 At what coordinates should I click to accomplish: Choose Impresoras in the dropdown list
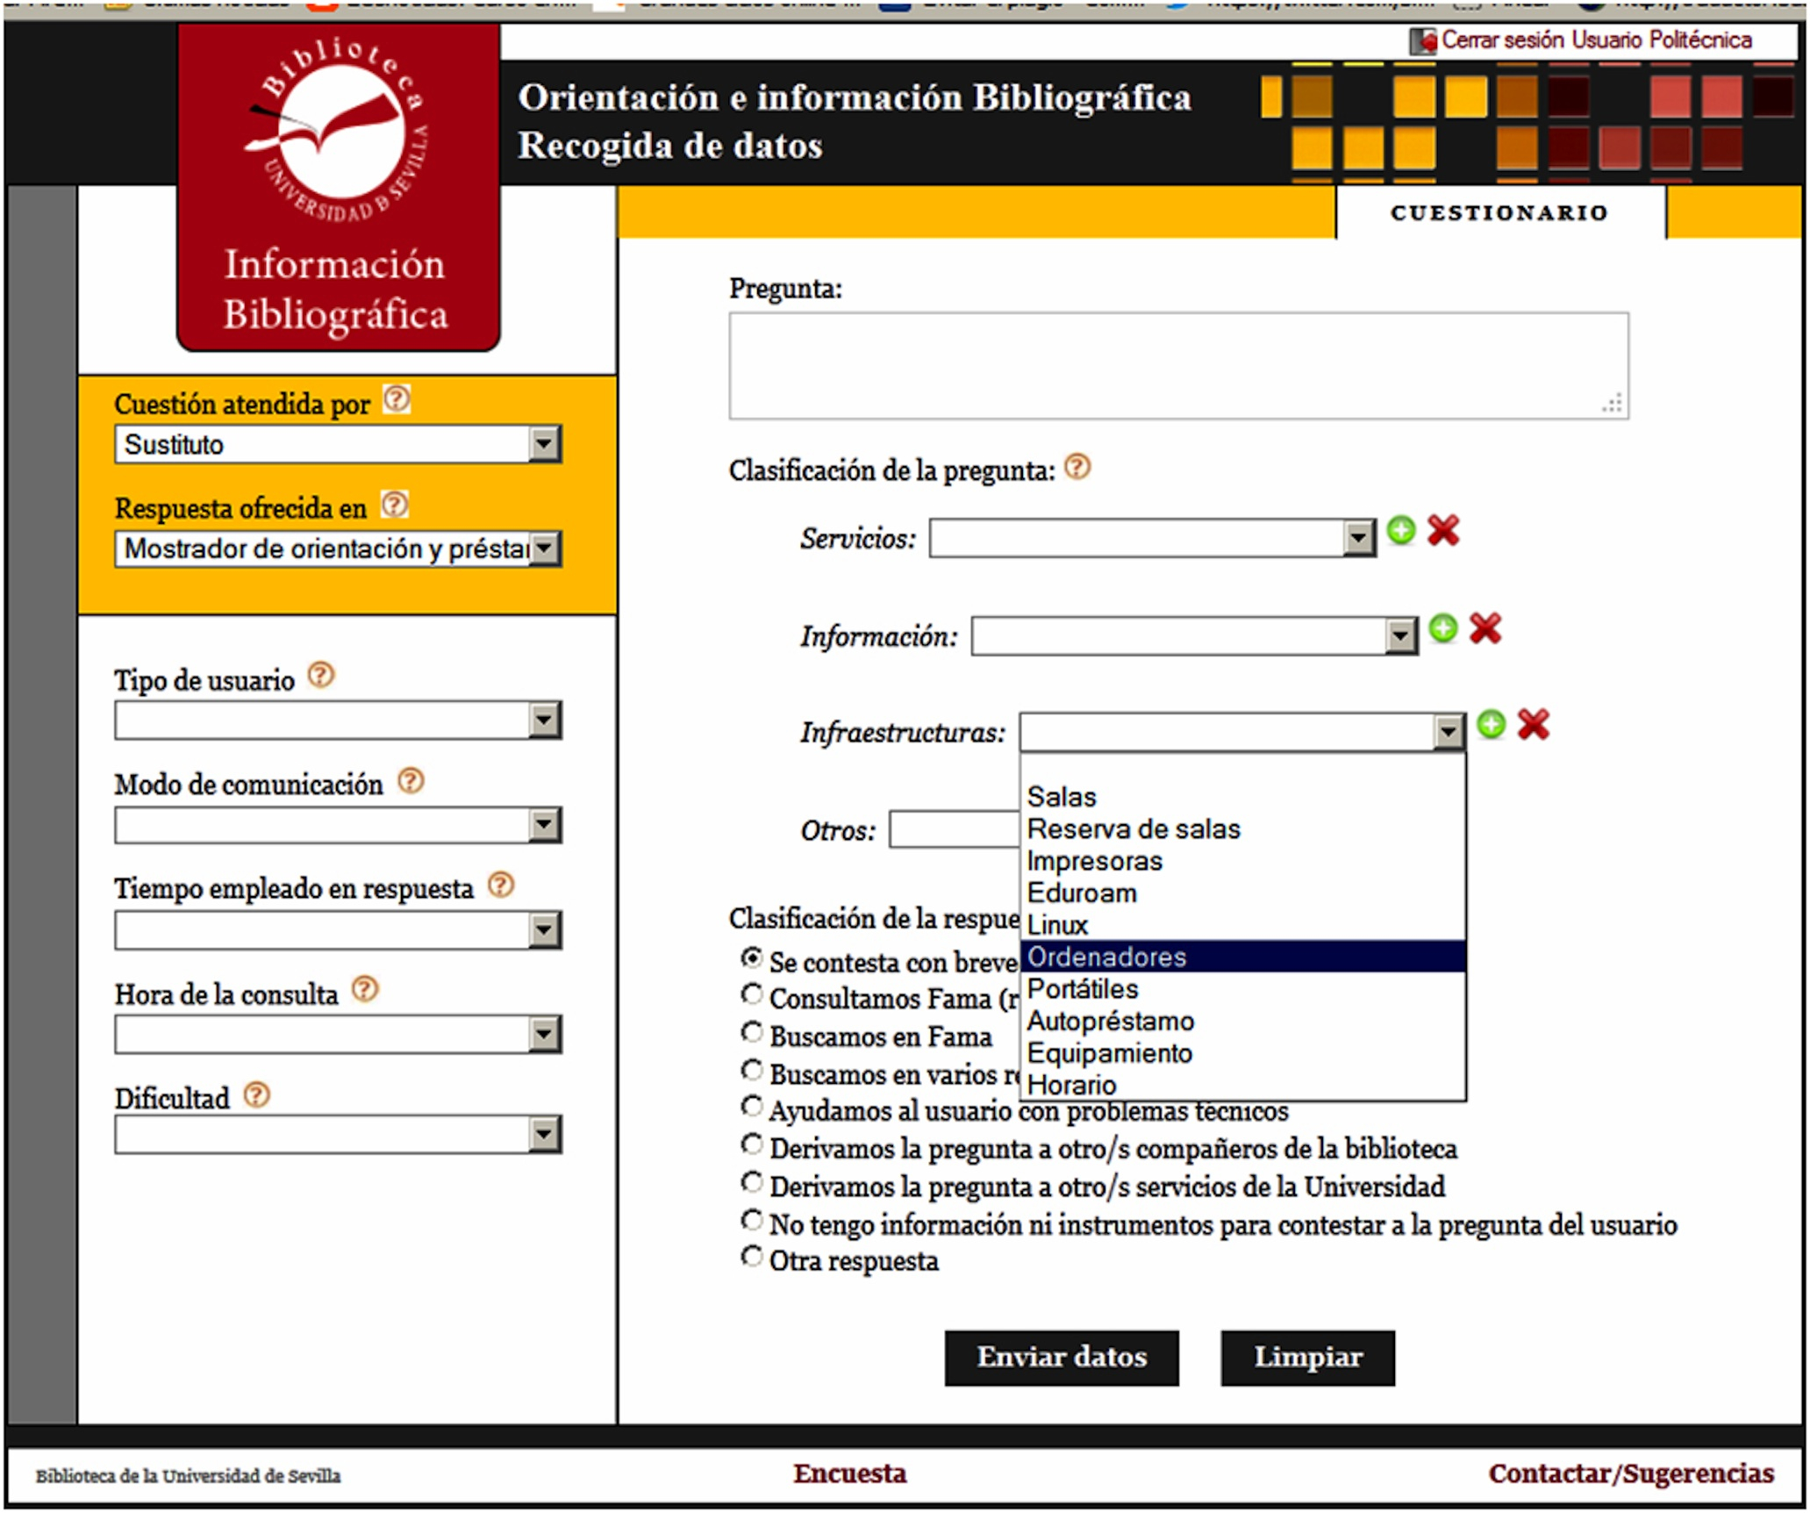1243,861
